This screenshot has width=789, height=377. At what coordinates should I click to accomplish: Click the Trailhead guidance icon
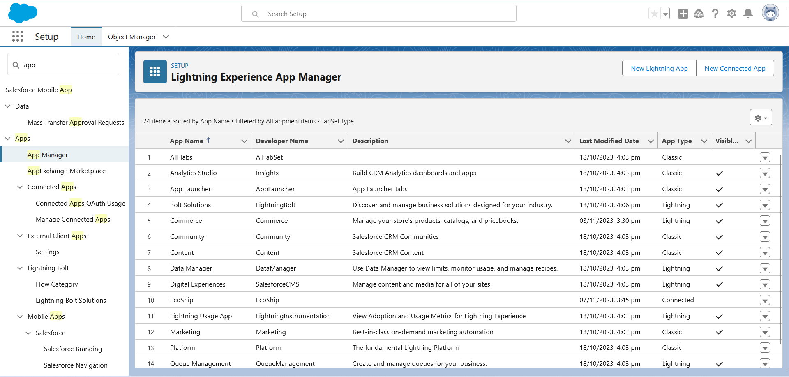[x=699, y=14]
